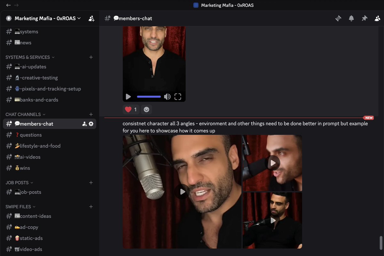This screenshot has height=256, width=384.
Task: Collapse the SYSTEMS & SERVICES category
Action: pyautogui.click(x=30, y=57)
